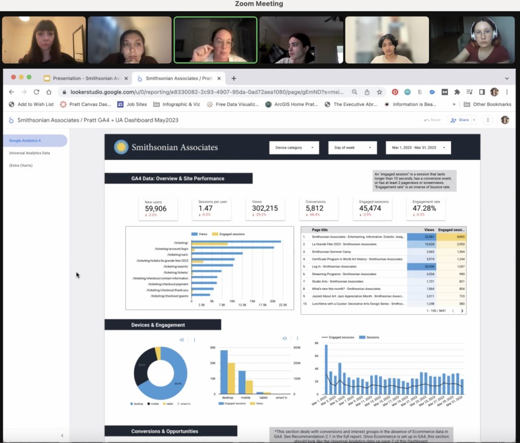Open Looker Studio more options menu
This screenshot has height=443, width=520.
(488, 120)
